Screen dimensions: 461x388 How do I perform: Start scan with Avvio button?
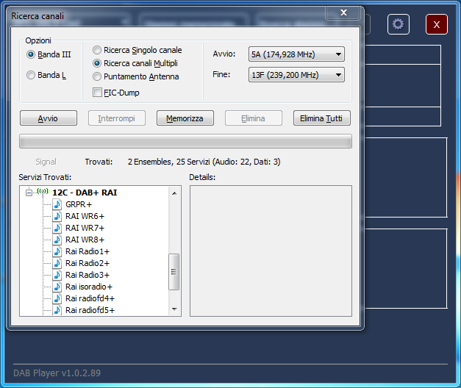coord(49,118)
